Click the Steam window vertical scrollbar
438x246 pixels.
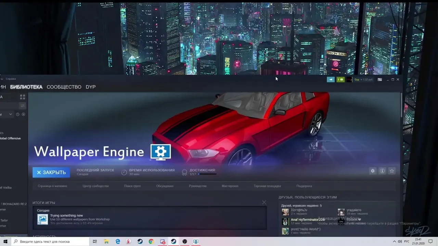tap(401, 105)
